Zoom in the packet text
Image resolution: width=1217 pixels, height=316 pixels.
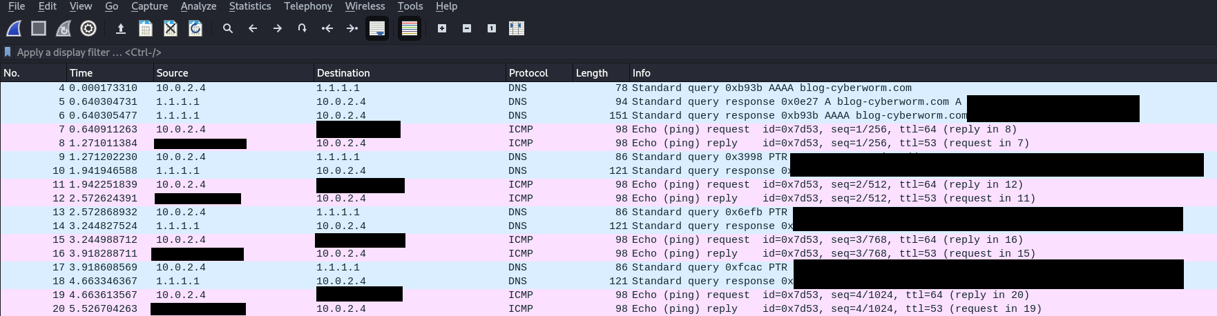(442, 28)
